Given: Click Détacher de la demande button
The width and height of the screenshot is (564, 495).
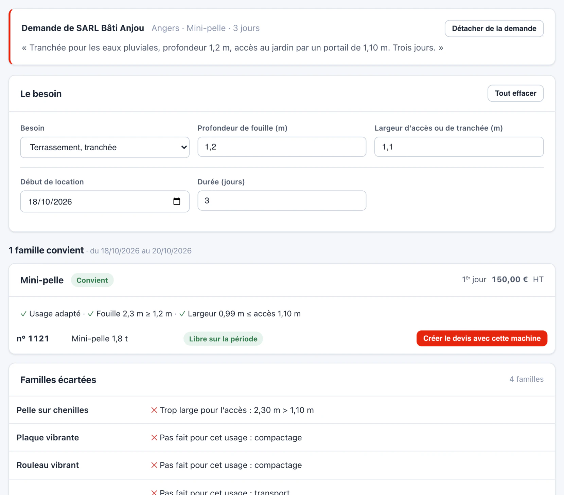Looking at the screenshot, I should pos(494,28).
